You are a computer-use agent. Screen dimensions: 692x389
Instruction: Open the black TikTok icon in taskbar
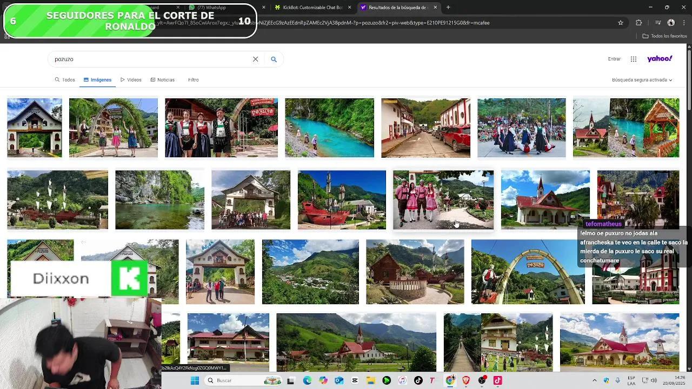418,380
